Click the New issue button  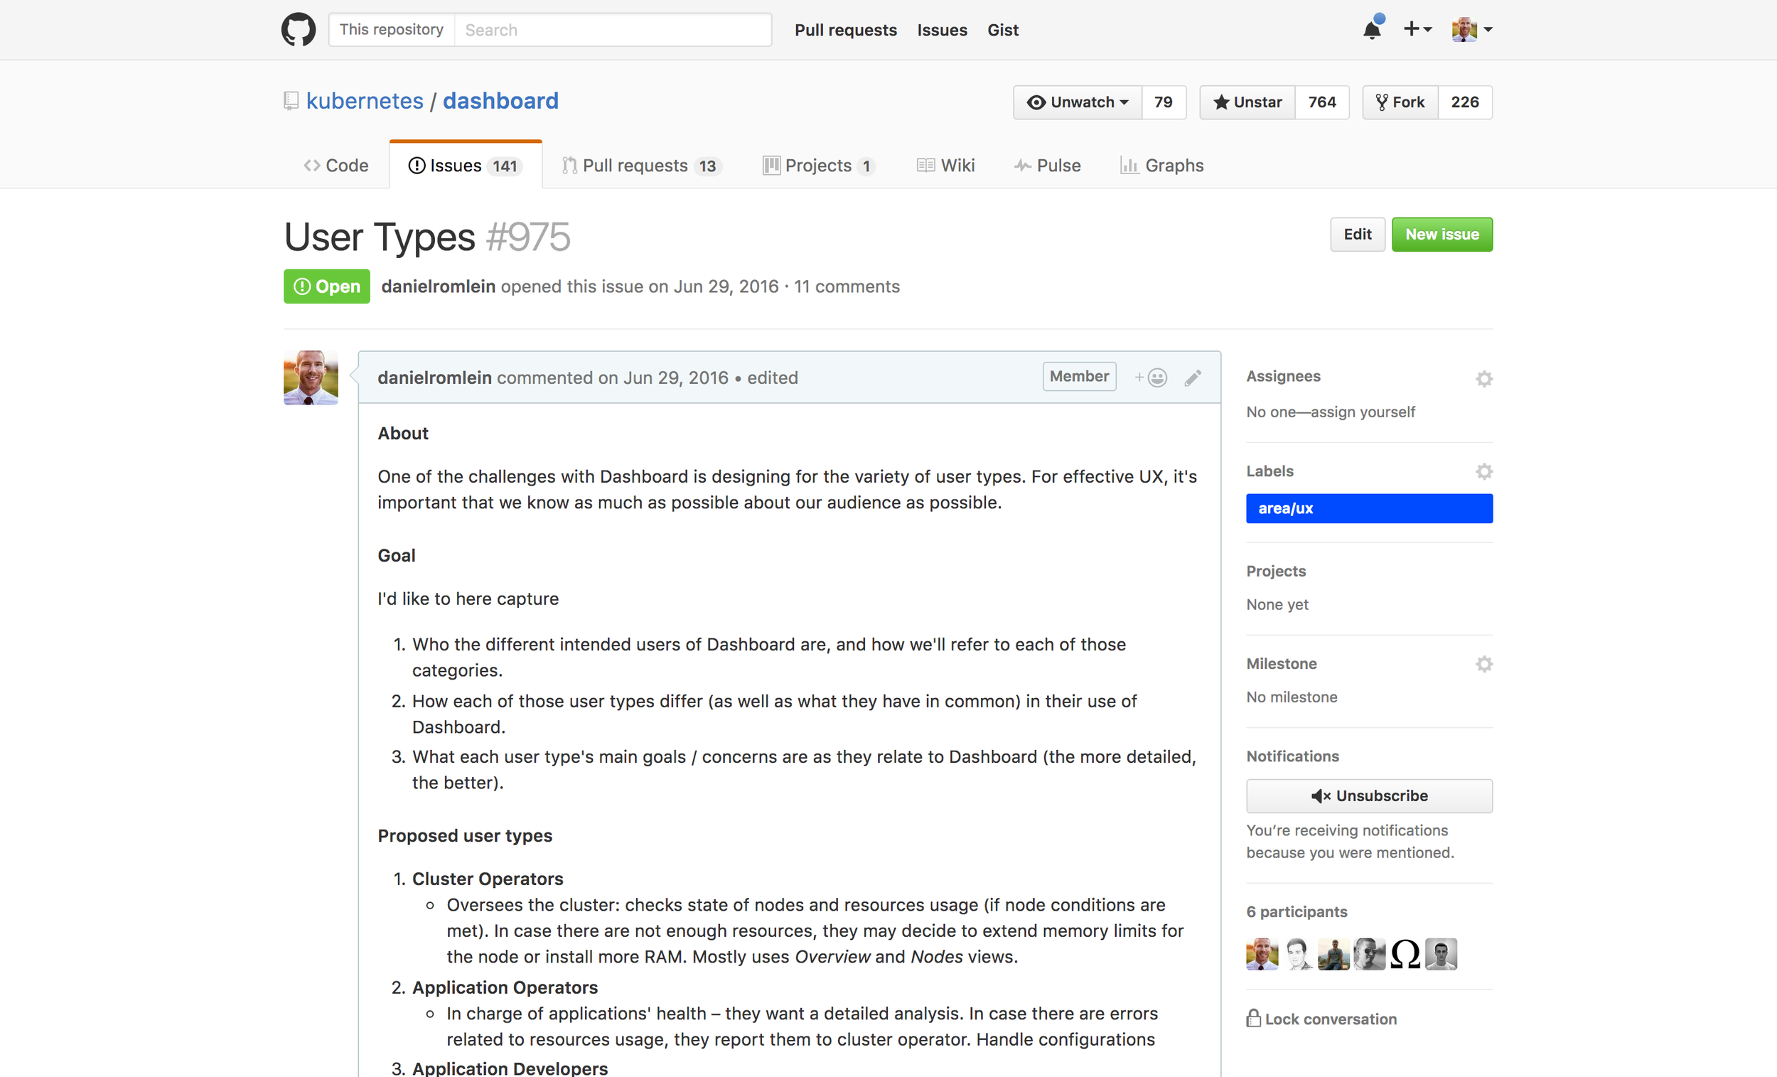point(1442,234)
